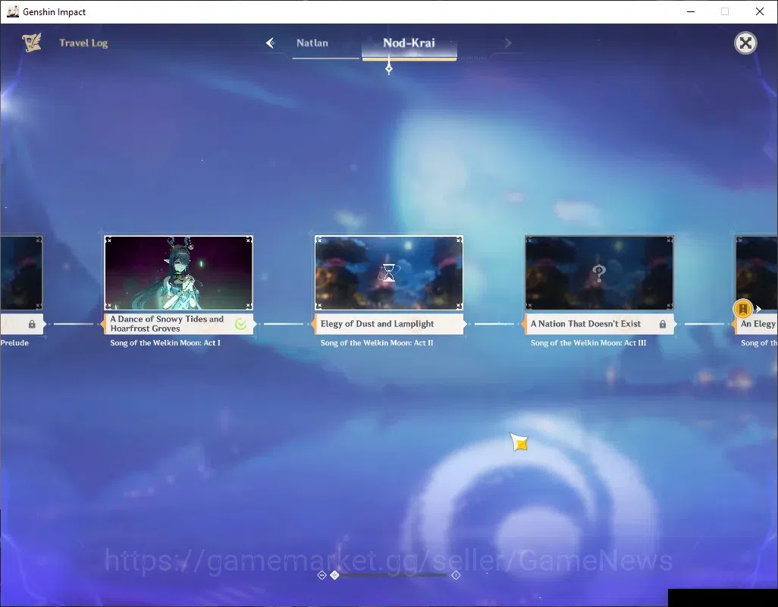The height and width of the screenshot is (607, 778).
Task: Click the lock icon on A Nation That Doesn't Exist
Action: coord(663,324)
